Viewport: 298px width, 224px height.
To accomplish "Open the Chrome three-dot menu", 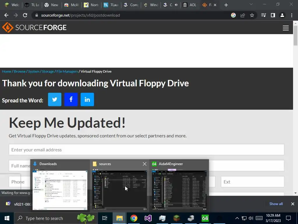I will [292, 15].
